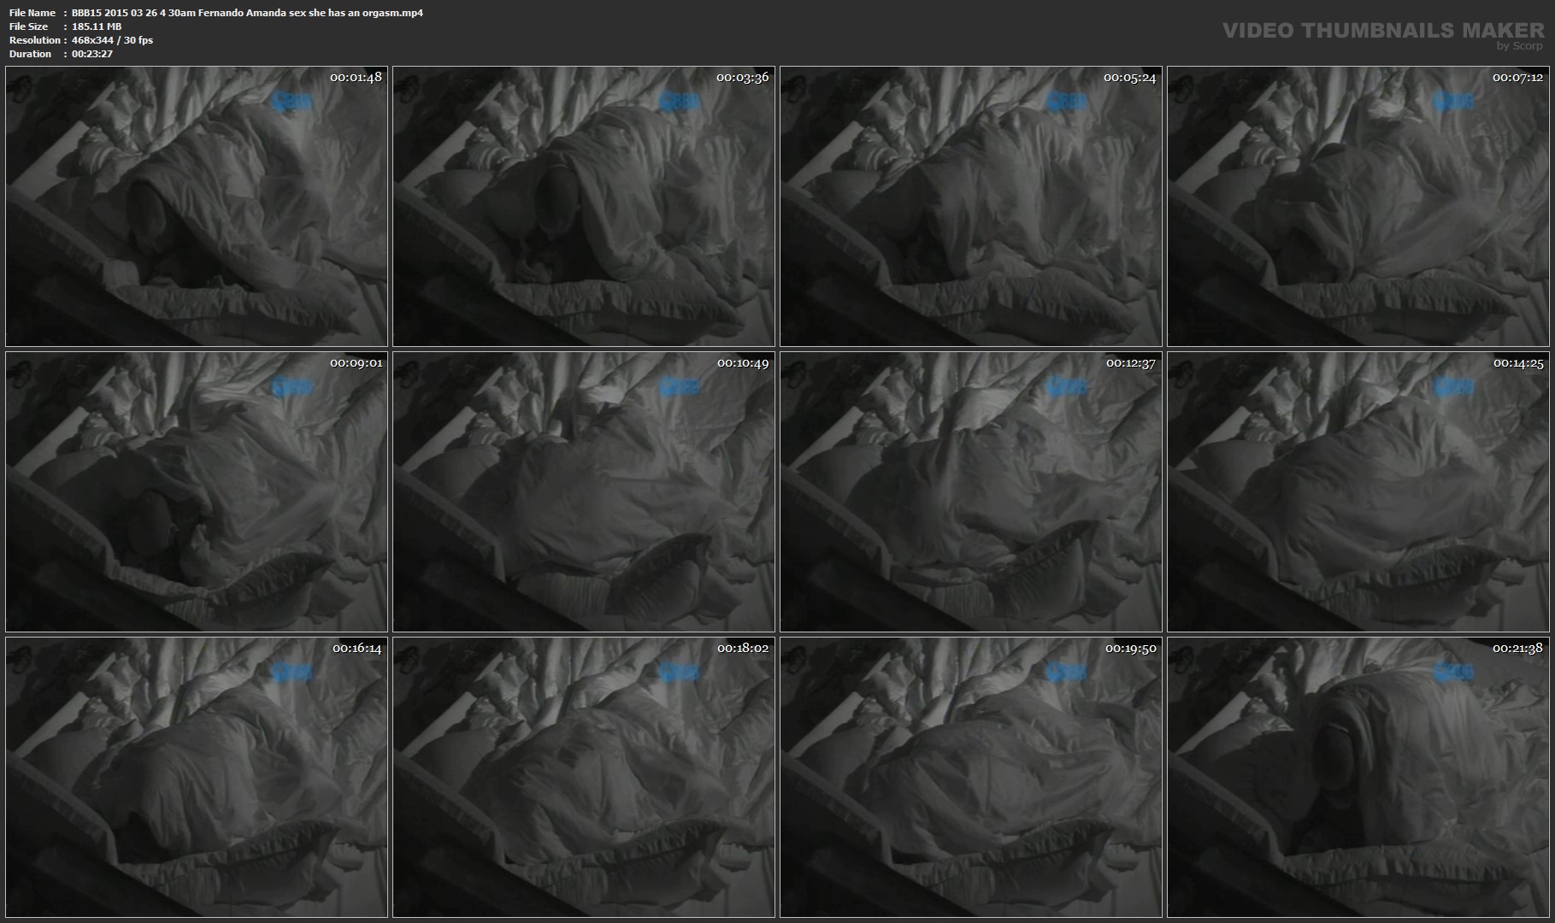Image resolution: width=1555 pixels, height=923 pixels.
Task: Click the blue channel logo in the 00:01:48 frame
Action: click(292, 103)
